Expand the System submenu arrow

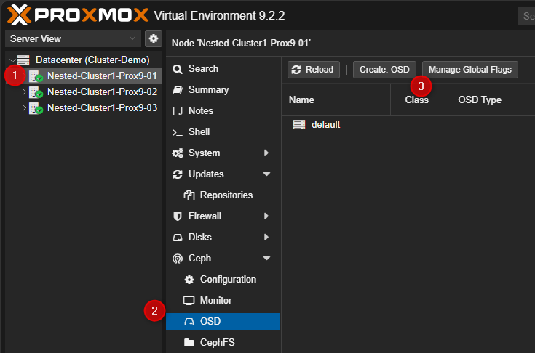pos(266,153)
